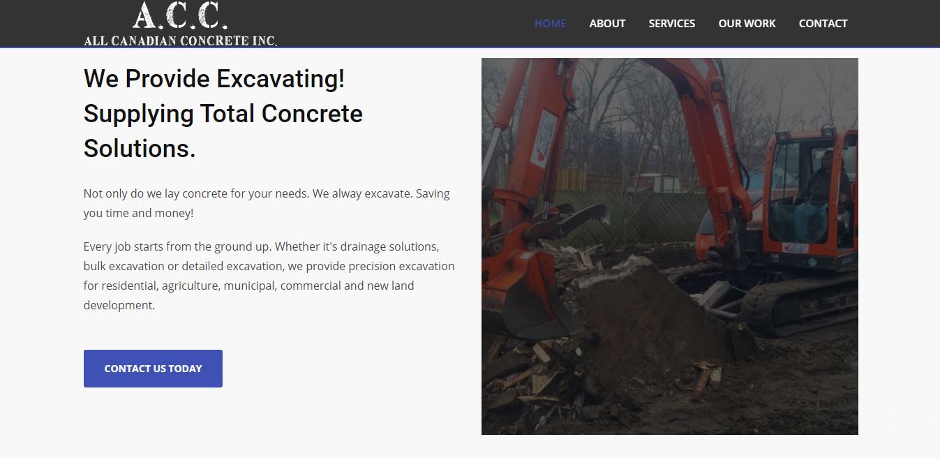Click the A.C.C. logo lettering
940x458 pixels.
click(x=180, y=15)
